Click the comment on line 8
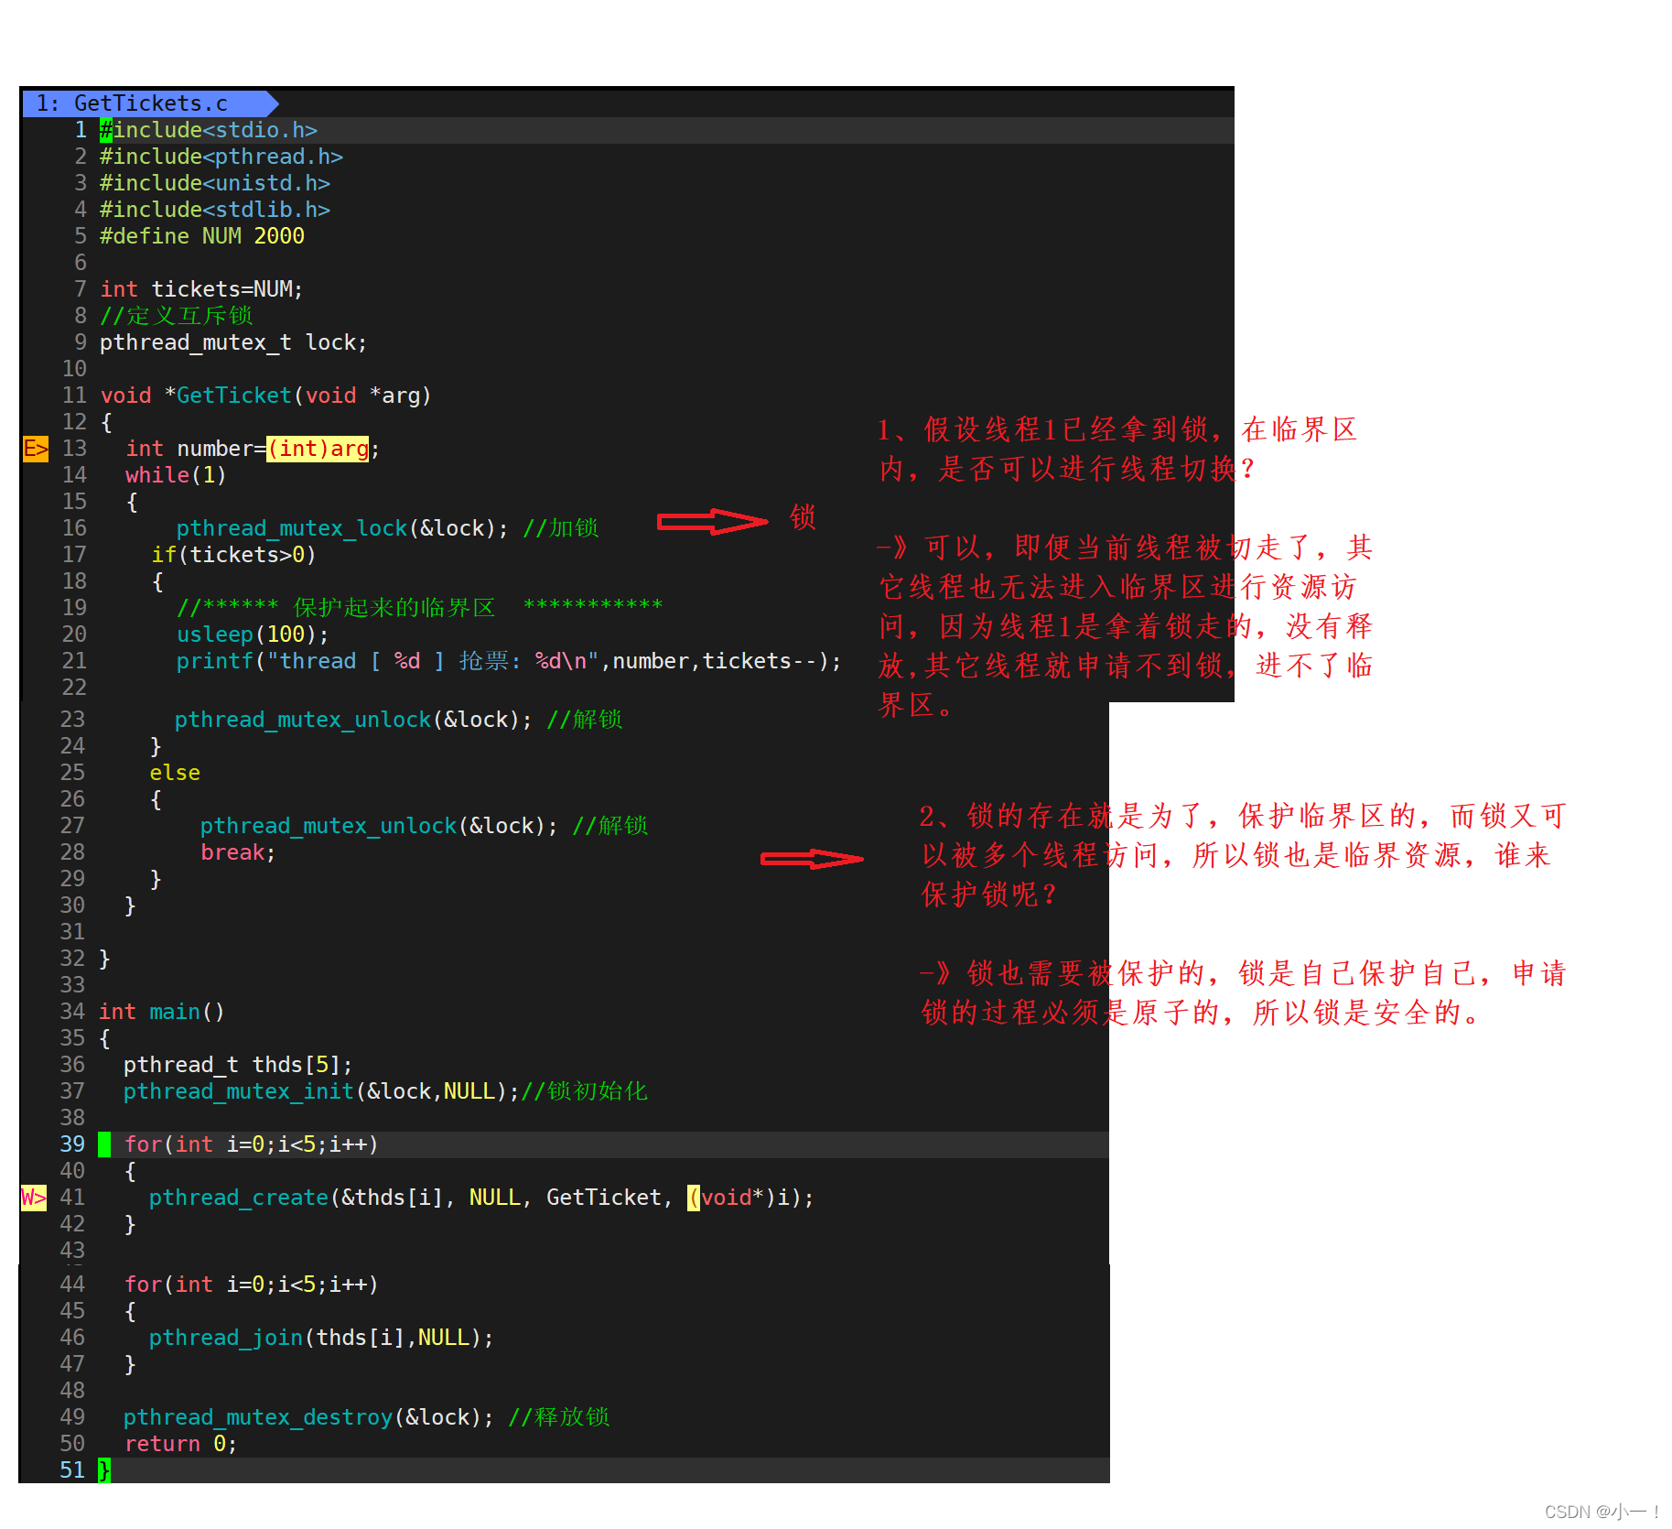This screenshot has width=1672, height=1529. click(177, 316)
